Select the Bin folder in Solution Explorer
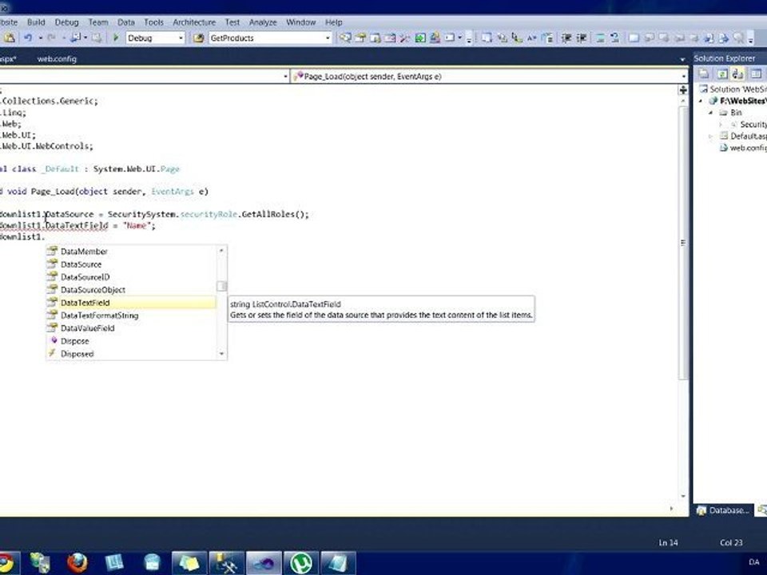Viewport: 767px width, 575px height. [x=731, y=113]
